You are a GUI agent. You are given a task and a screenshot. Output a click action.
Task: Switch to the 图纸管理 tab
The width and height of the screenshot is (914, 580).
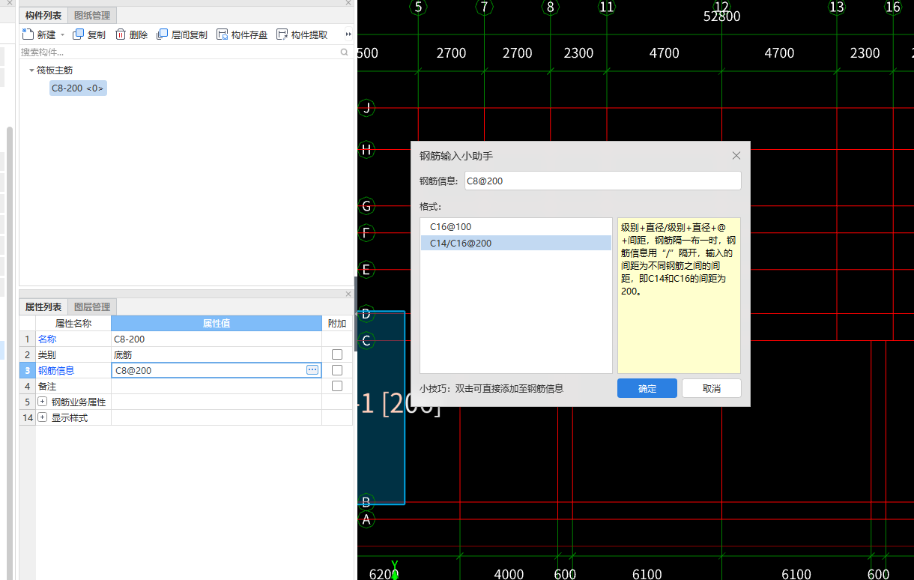[92, 15]
